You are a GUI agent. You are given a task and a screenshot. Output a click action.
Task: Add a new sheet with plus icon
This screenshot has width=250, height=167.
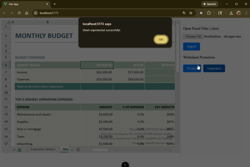[78, 149]
